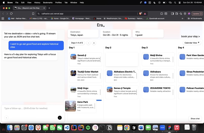Open the Calendar View dropdown
Viewport: 204px width, 133px height.
(x=192, y=43)
